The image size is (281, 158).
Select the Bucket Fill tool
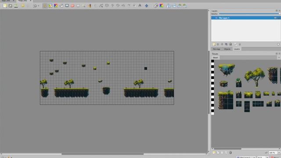pyautogui.click(x=61, y=6)
